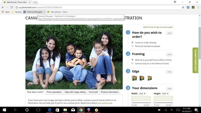This screenshot has width=201, height=113.
Task: Click 'Upload new image and start again'
Action: [x=158, y=27]
